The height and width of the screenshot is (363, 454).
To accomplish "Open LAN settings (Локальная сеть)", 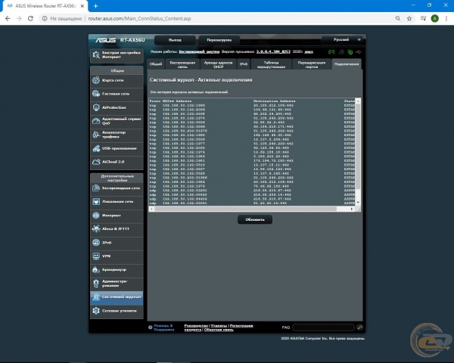I will coord(117,202).
